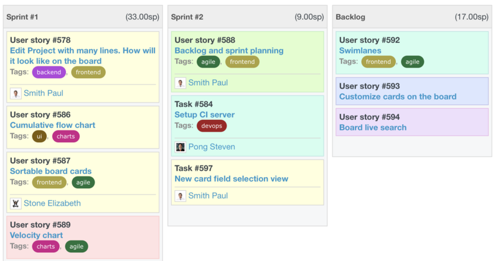Select the devops tag on task #584

[212, 126]
